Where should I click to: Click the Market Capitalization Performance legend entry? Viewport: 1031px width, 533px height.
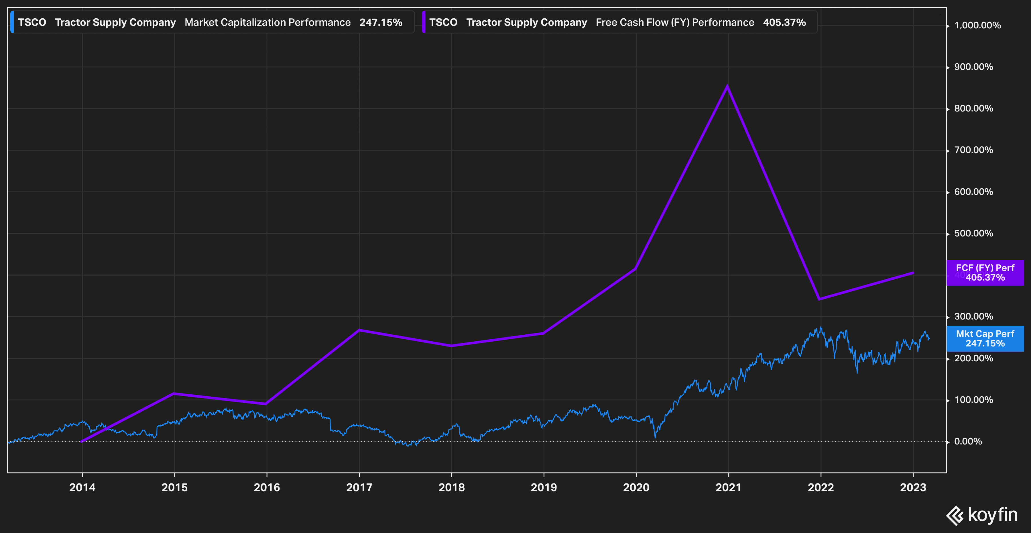[x=213, y=22]
